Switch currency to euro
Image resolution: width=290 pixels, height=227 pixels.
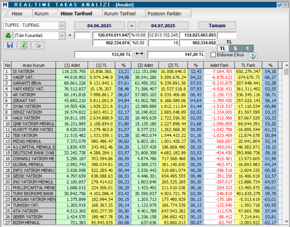tap(248, 48)
